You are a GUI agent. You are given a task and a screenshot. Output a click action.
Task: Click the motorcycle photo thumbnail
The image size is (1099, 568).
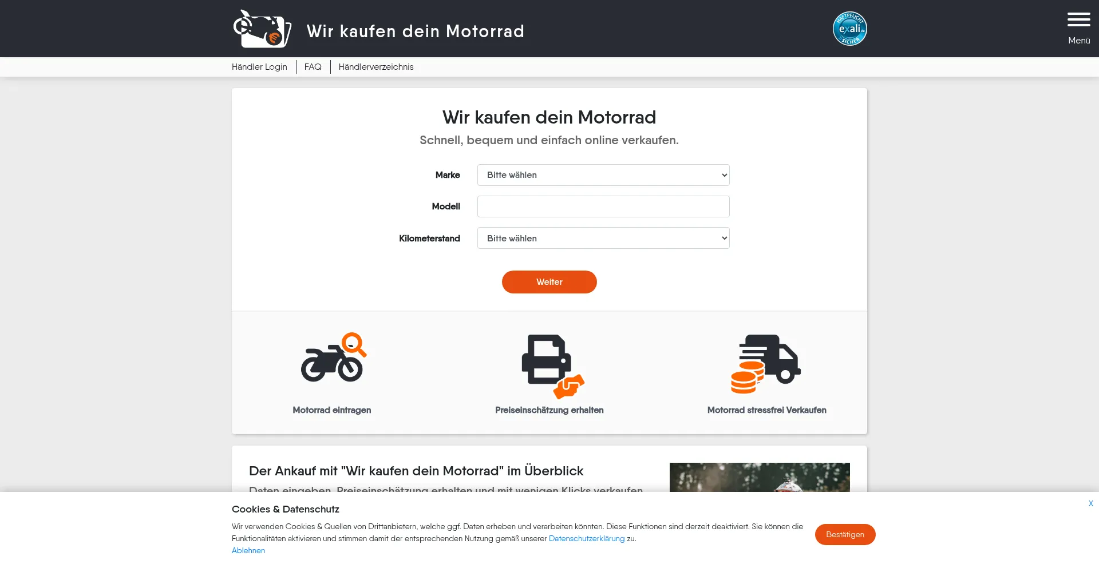[760, 477]
